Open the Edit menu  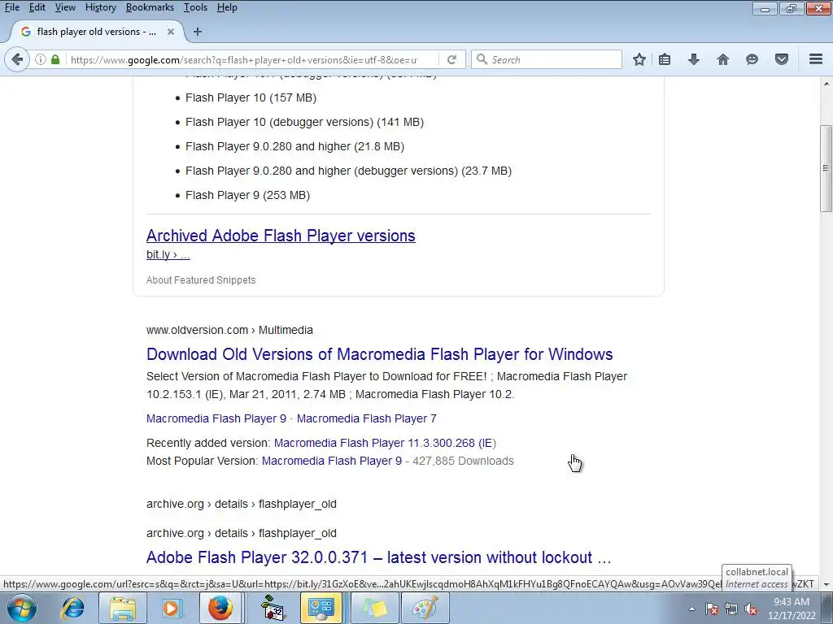37,7
